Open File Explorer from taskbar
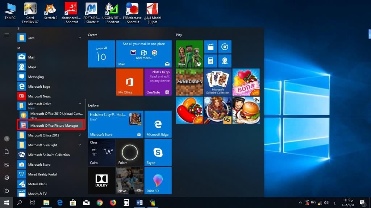Image resolution: width=371 pixels, height=208 pixels. coord(46,203)
